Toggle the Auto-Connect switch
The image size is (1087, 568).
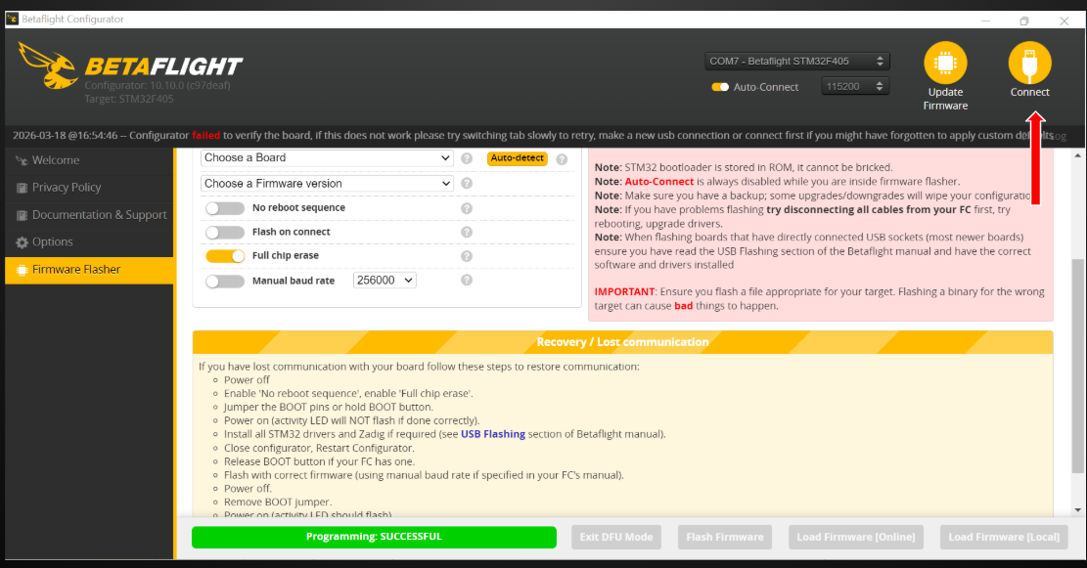[x=720, y=87]
